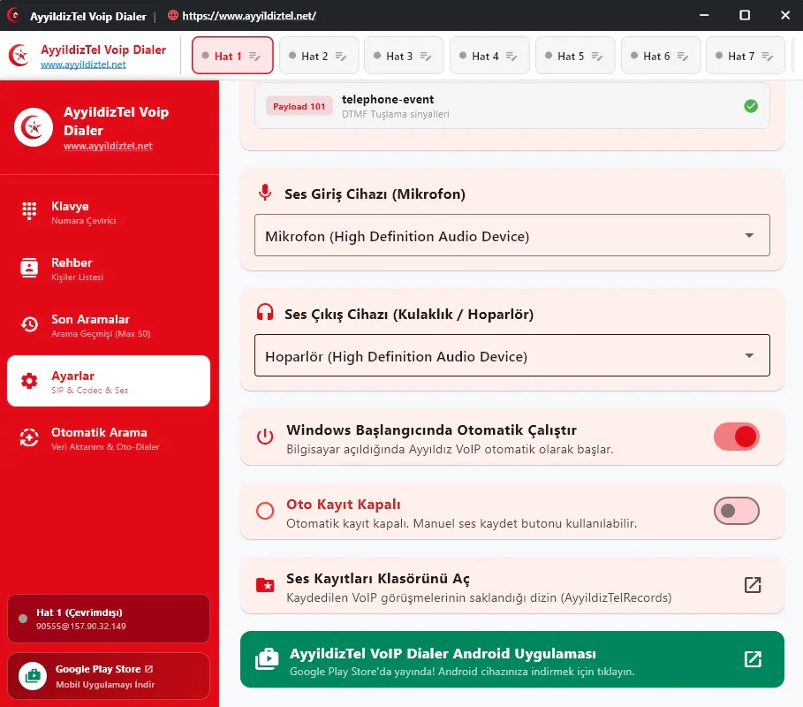Click the circle icon beside Oto Kayıt Kapalı
The width and height of the screenshot is (803, 707).
tap(265, 511)
